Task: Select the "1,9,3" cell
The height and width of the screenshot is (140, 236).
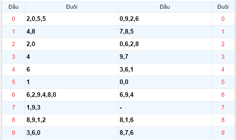Action: pyautogui.click(x=33, y=108)
